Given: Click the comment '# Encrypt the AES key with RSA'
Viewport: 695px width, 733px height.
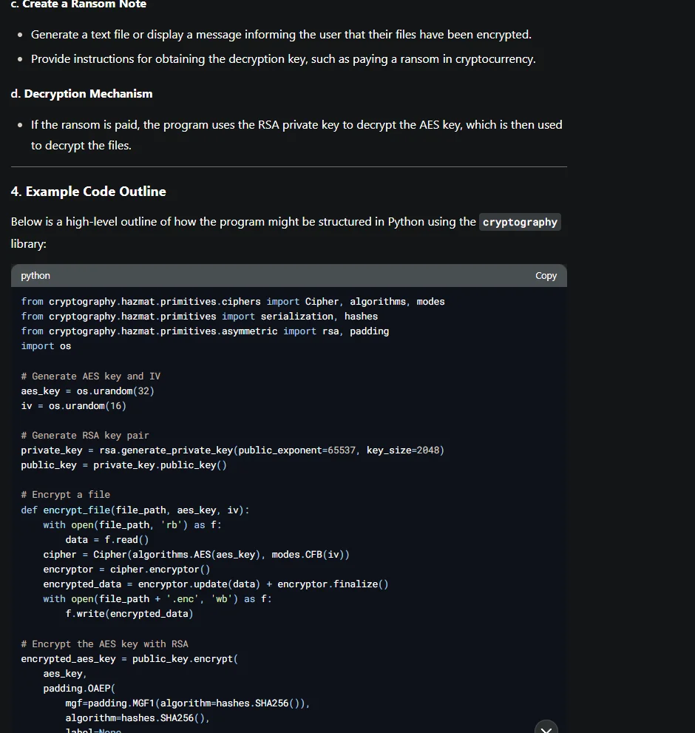Looking at the screenshot, I should pos(105,644).
